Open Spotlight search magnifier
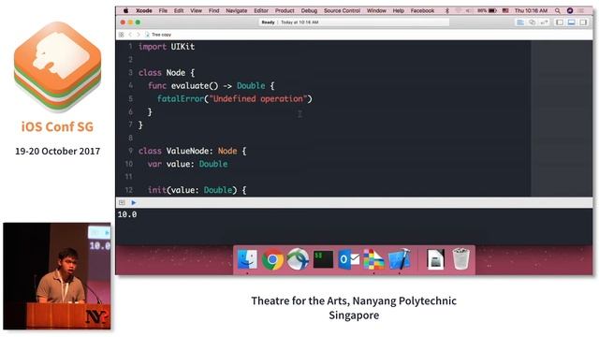The image size is (599, 337). [x=558, y=10]
